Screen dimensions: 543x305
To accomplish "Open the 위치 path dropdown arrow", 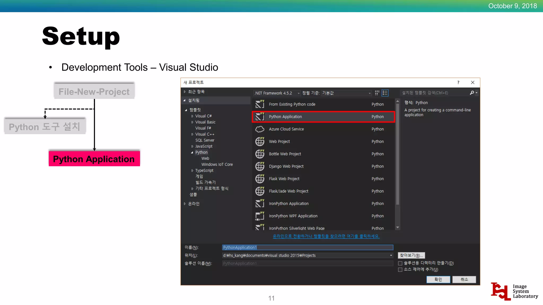I will tap(391, 255).
